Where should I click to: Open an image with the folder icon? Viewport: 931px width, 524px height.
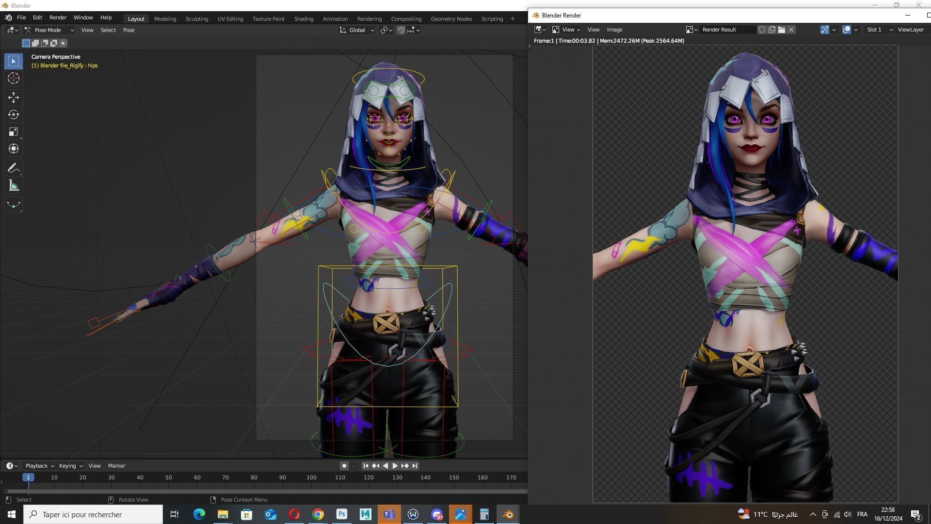(782, 30)
